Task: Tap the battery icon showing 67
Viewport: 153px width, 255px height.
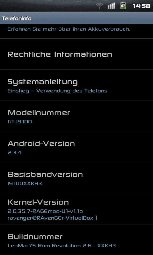Action: tap(123, 6)
